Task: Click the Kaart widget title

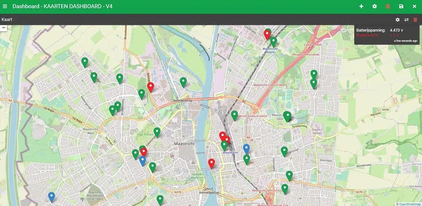Action: point(7,19)
